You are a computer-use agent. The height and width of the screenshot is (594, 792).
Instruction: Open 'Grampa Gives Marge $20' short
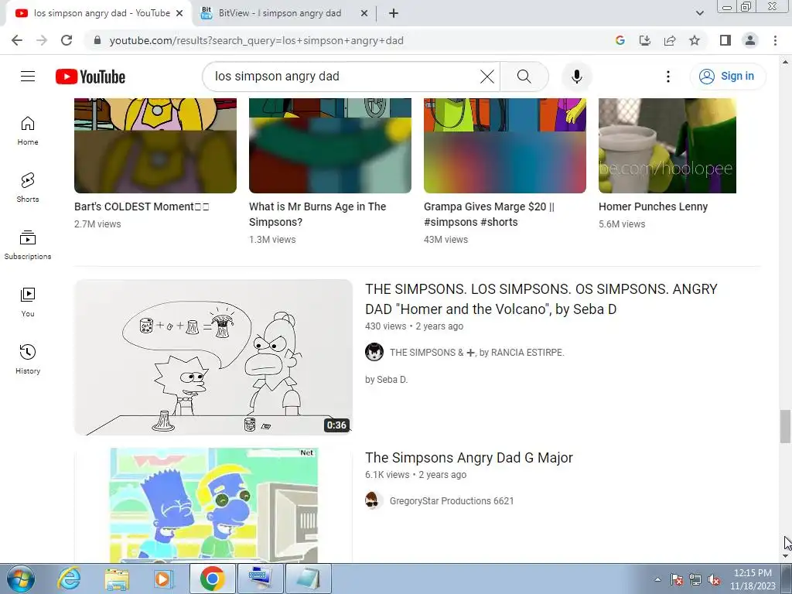tap(489, 214)
